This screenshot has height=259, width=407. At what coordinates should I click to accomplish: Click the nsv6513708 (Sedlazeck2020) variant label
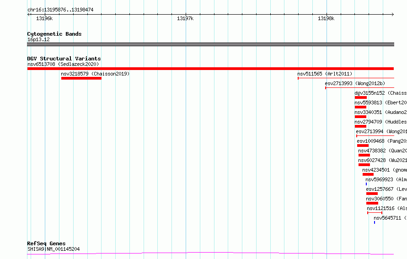point(63,64)
